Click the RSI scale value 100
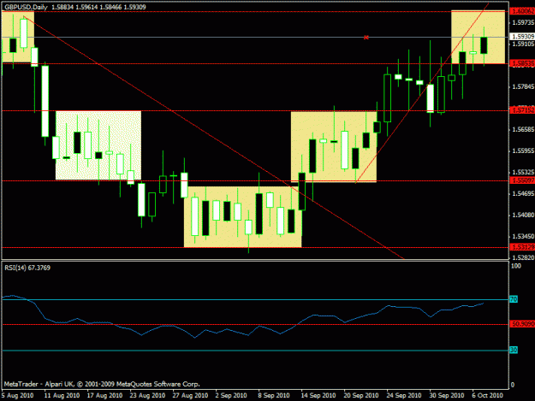535x401 pixels. (516, 266)
